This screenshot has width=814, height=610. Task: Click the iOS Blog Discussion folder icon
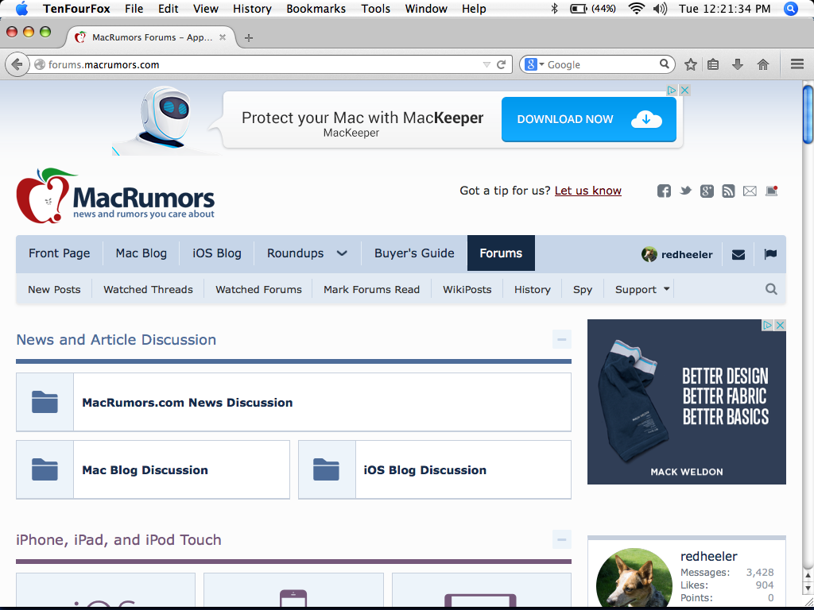327,469
